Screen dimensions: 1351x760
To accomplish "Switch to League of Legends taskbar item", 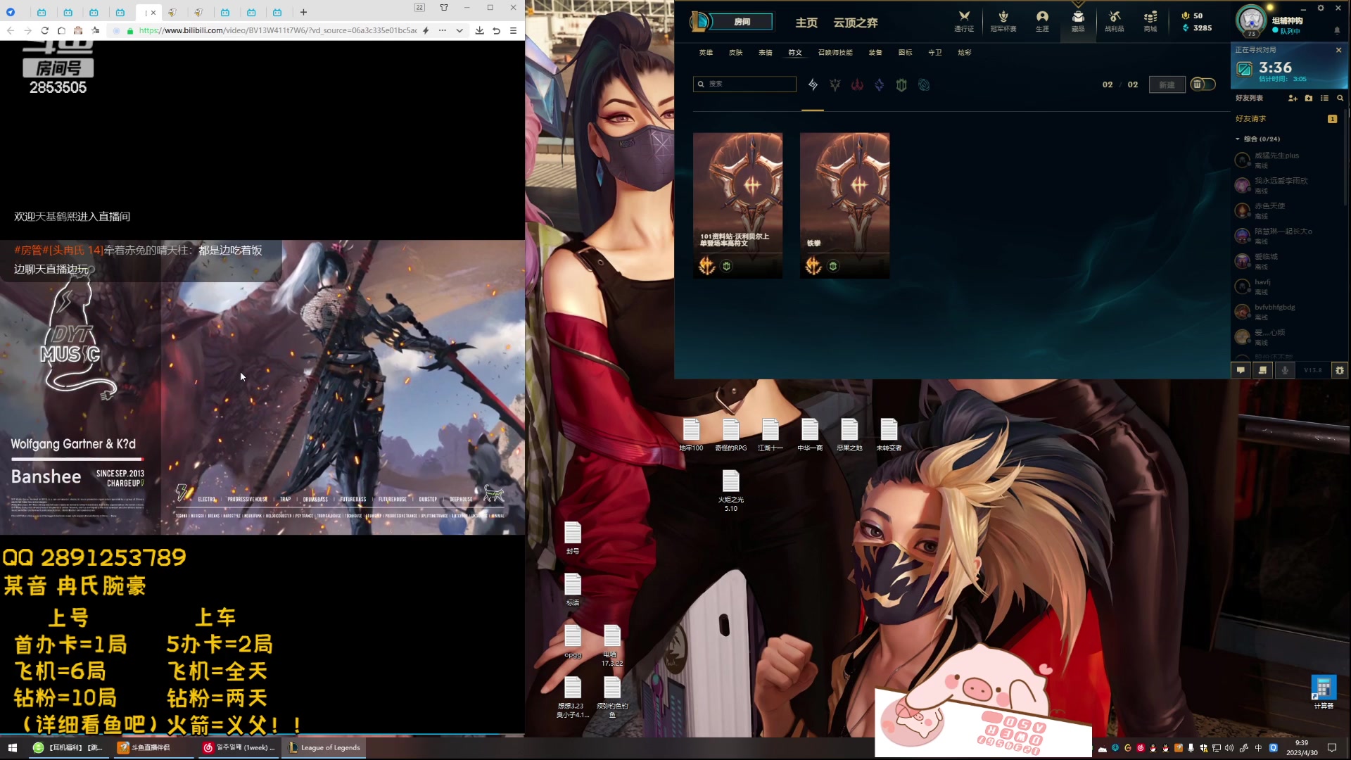I will [324, 747].
